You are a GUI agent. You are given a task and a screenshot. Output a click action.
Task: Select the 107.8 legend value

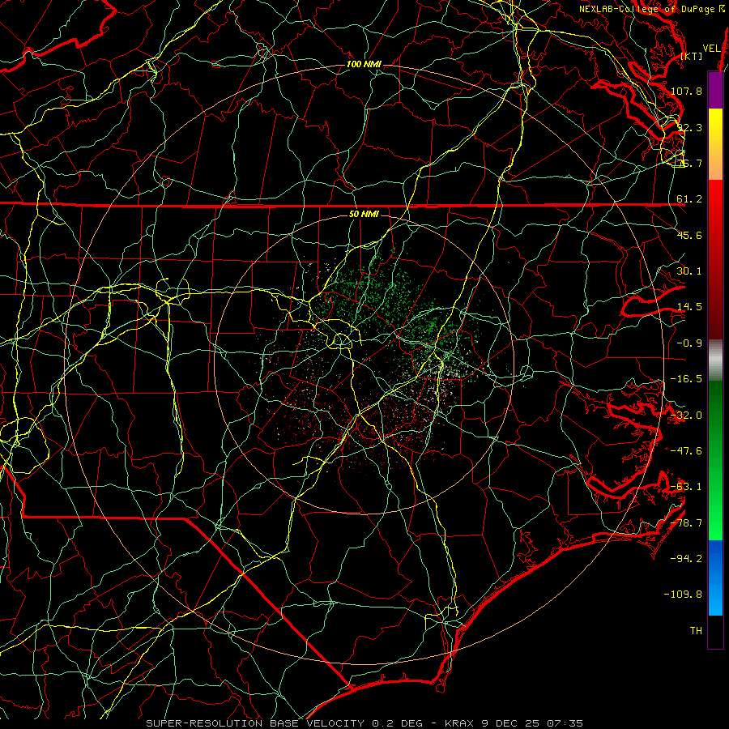click(687, 91)
